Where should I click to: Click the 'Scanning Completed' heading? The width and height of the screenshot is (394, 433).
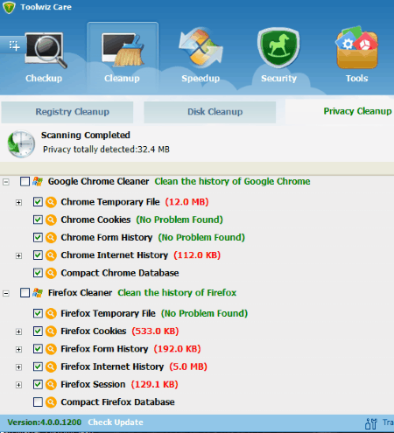[86, 135]
